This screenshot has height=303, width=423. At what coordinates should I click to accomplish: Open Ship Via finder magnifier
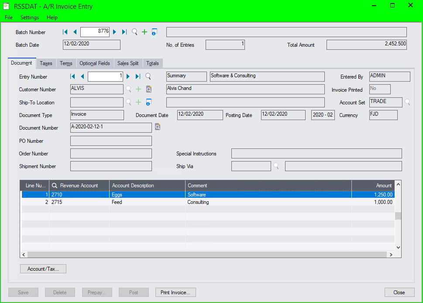click(276, 166)
